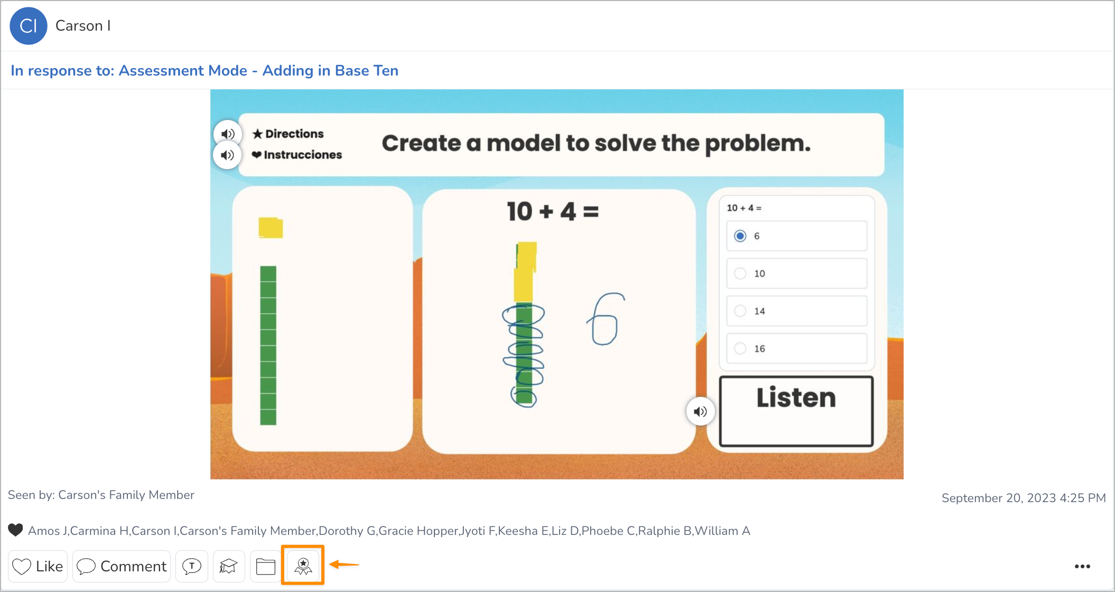Select the answer option 14
This screenshot has width=1115, height=592.
coord(740,311)
